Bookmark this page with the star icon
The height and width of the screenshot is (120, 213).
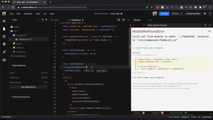click(152, 7)
